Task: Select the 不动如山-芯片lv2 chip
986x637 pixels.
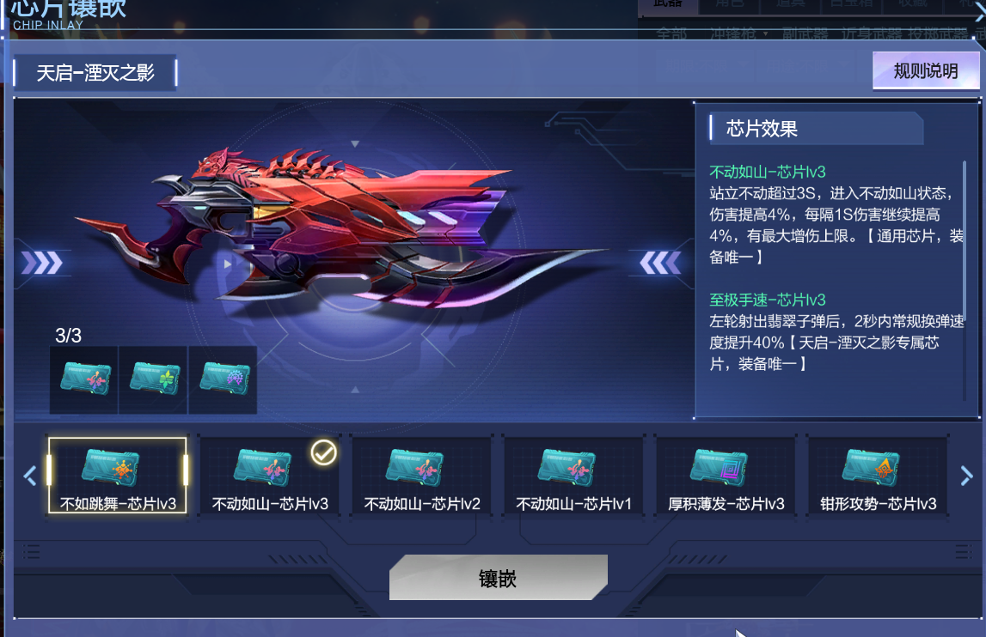Action: click(x=422, y=476)
